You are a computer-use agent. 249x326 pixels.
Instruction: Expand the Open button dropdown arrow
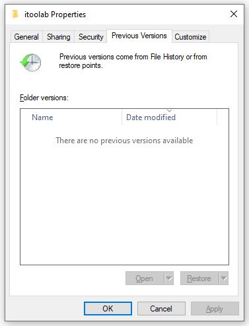[169, 278]
